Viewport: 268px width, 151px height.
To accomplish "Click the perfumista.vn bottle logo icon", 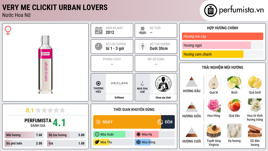I will coord(211,10).
